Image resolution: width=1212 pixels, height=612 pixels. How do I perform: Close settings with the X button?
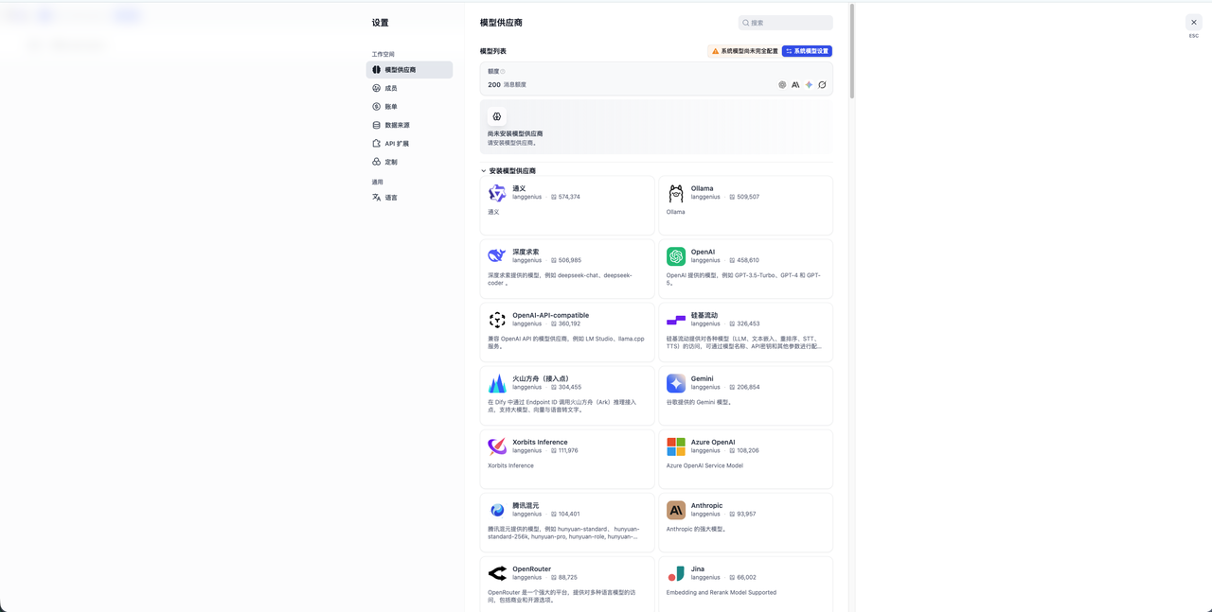coord(1193,22)
